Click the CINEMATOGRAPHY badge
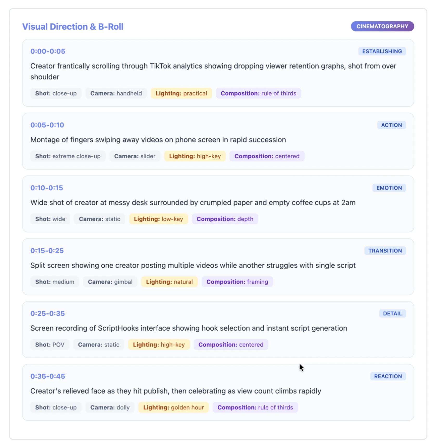 tap(382, 26)
